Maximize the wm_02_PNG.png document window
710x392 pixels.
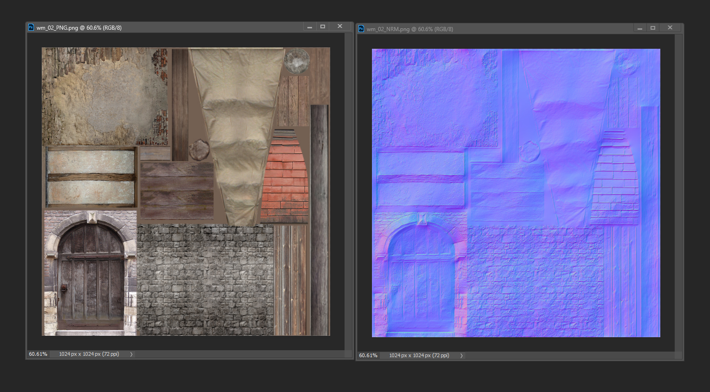click(323, 27)
